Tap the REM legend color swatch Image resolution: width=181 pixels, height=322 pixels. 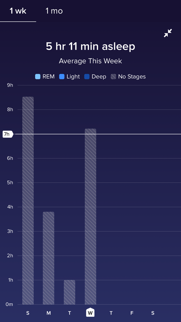[x=38, y=77]
